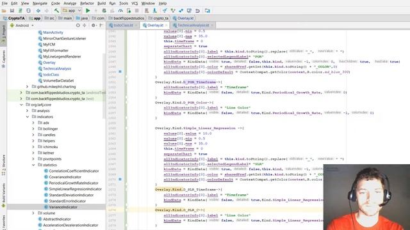410x230 pixels.
Task: Click the VCS commit branch icon
Action: [x=173, y=11]
